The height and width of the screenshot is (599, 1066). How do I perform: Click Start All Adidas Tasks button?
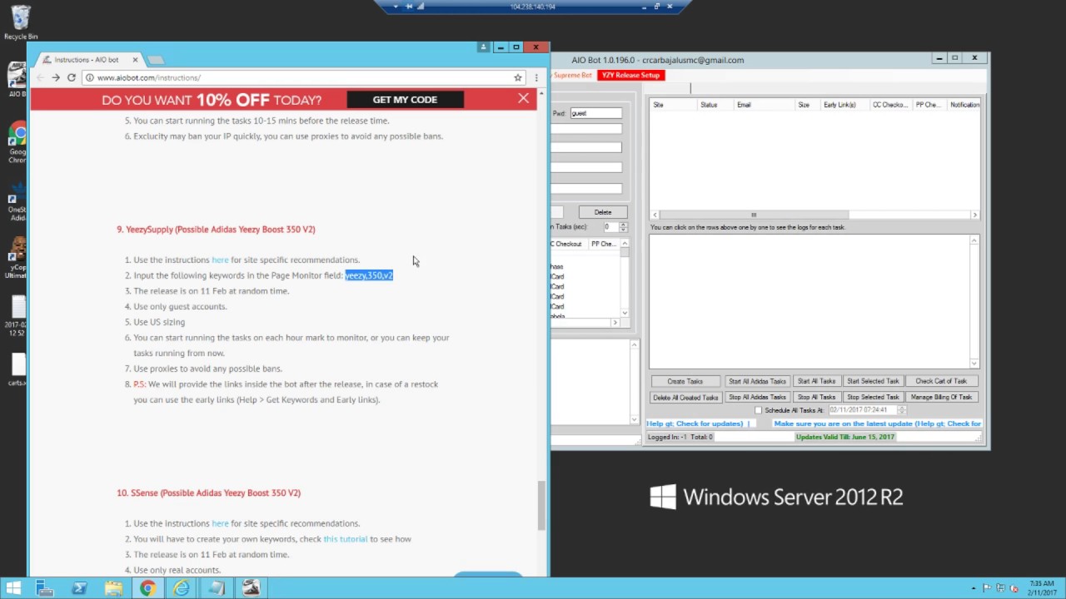(x=757, y=381)
